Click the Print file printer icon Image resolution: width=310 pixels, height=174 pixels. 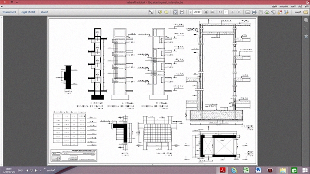click(254, 12)
